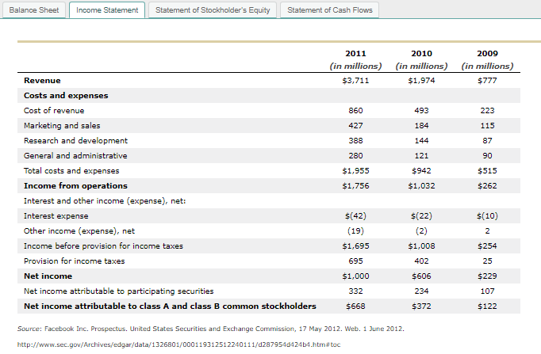Select Research and development value 144
541x354 pixels.
(x=421, y=140)
